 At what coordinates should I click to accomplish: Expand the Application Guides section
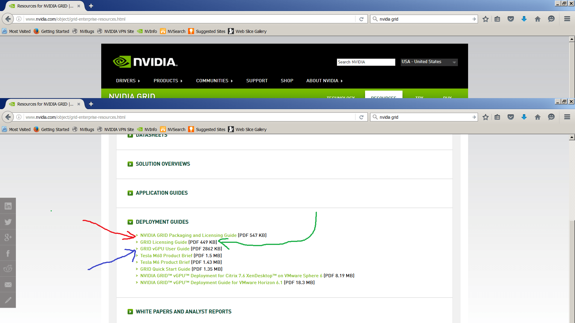[161, 193]
